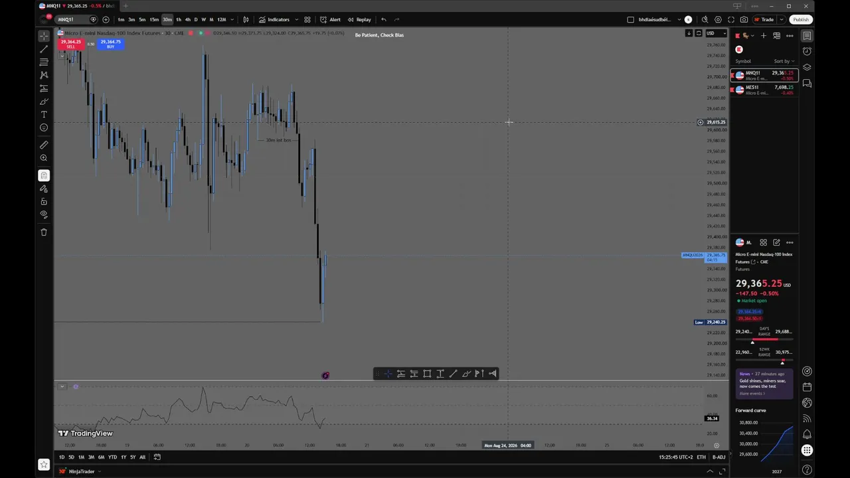The height and width of the screenshot is (478, 850).
Task: Click the compare or add symbol plus
Action: (x=106, y=19)
